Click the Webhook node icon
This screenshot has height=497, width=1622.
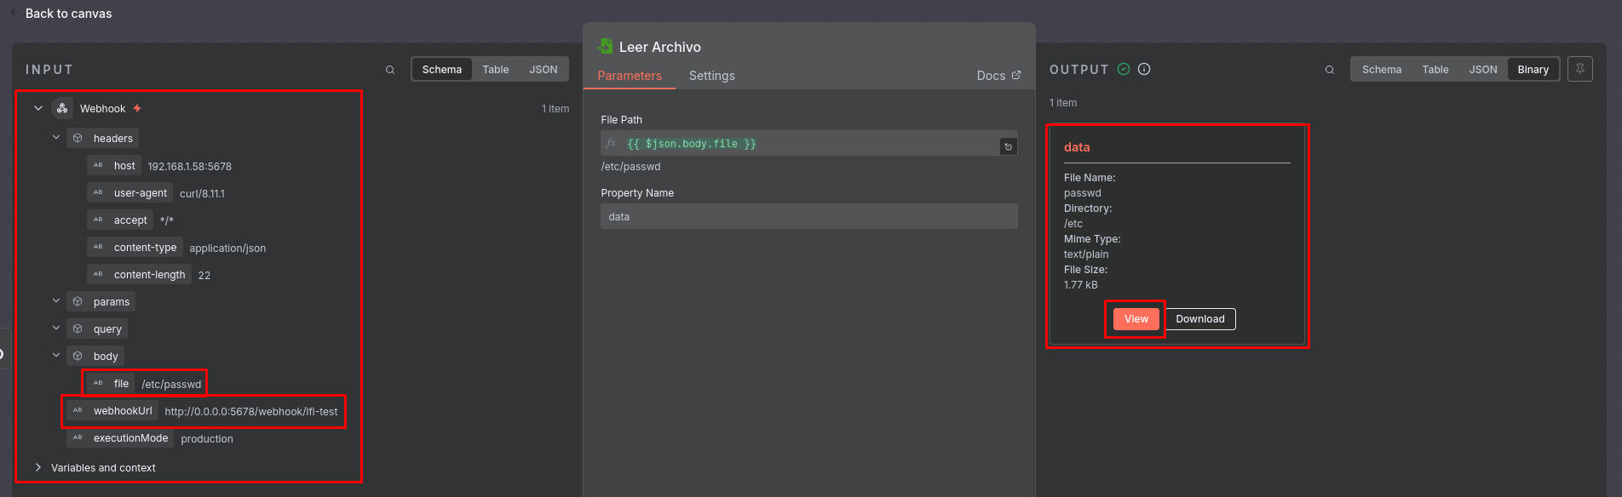click(62, 108)
